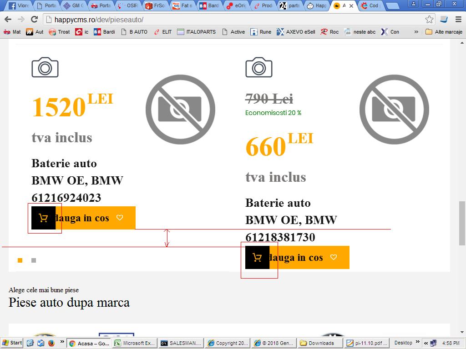Open the Aut bookmark

click(35, 32)
